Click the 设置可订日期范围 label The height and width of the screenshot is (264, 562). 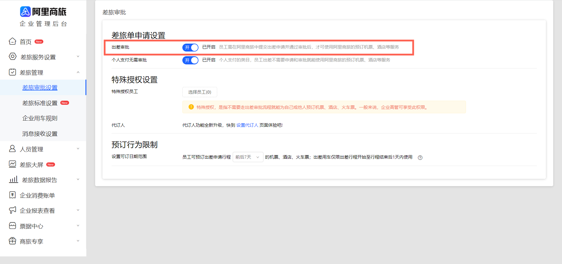click(x=129, y=157)
